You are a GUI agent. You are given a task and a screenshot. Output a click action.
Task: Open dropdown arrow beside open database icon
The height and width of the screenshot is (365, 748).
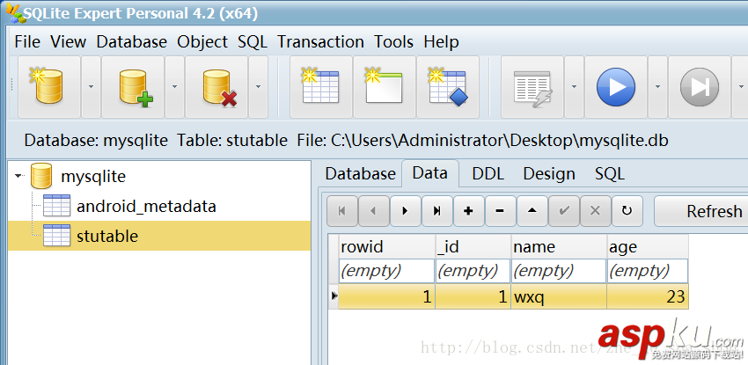(x=91, y=86)
